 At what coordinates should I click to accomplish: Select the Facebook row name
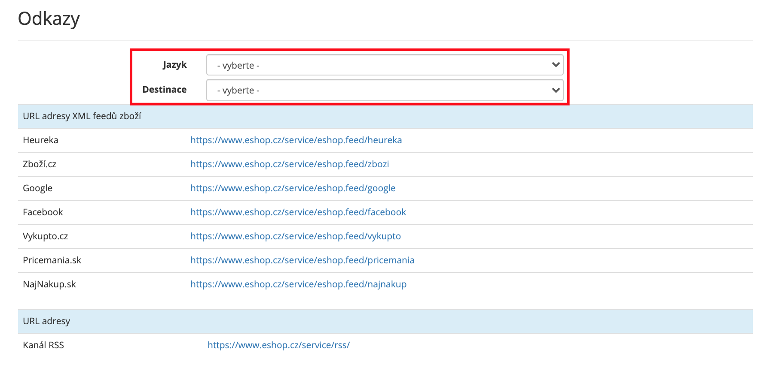coord(43,212)
